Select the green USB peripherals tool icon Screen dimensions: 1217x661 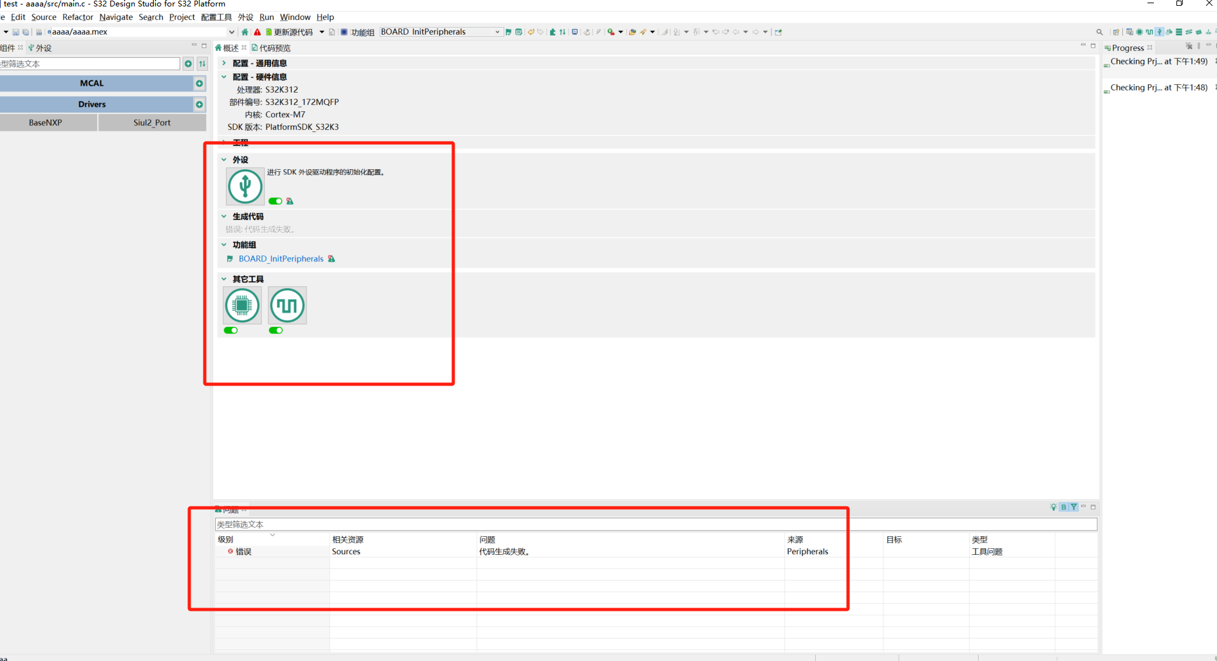click(x=245, y=186)
